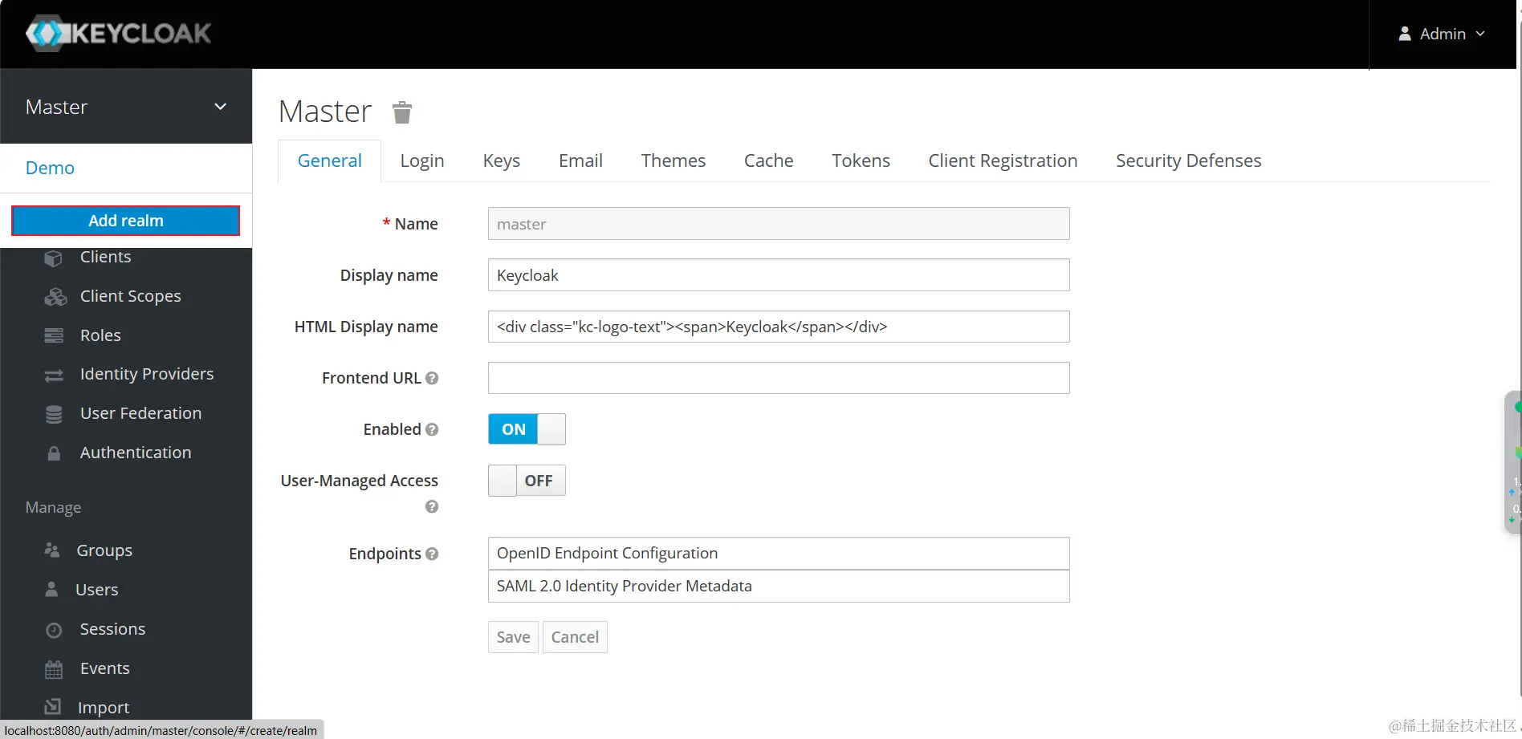Viewport: 1522px width, 739px height.
Task: Click the HTML Display name field
Action: coord(779,327)
